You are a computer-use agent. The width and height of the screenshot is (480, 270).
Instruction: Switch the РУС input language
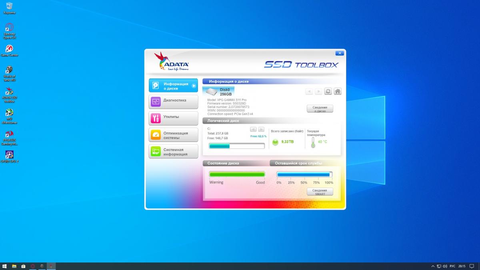[x=452, y=266]
